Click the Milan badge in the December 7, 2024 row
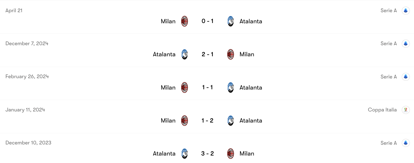The height and width of the screenshot is (163, 414). [x=231, y=54]
